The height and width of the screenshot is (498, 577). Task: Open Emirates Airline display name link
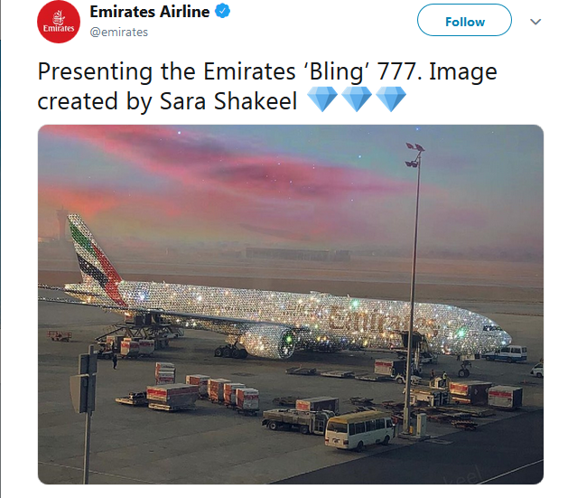(150, 12)
